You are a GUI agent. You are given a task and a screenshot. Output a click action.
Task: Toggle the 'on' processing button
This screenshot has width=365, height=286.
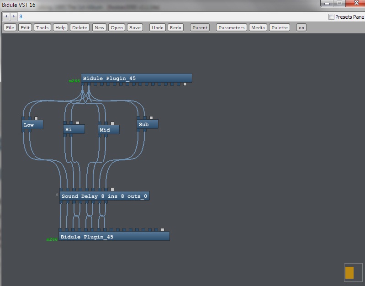click(302, 27)
